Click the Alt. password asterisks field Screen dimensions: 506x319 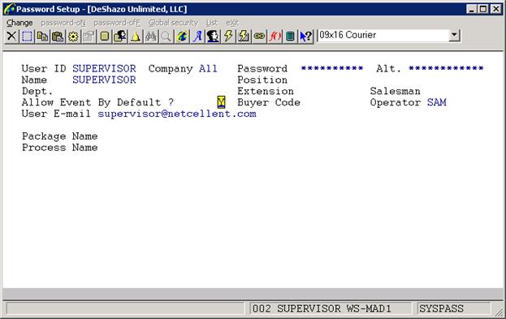pos(446,68)
